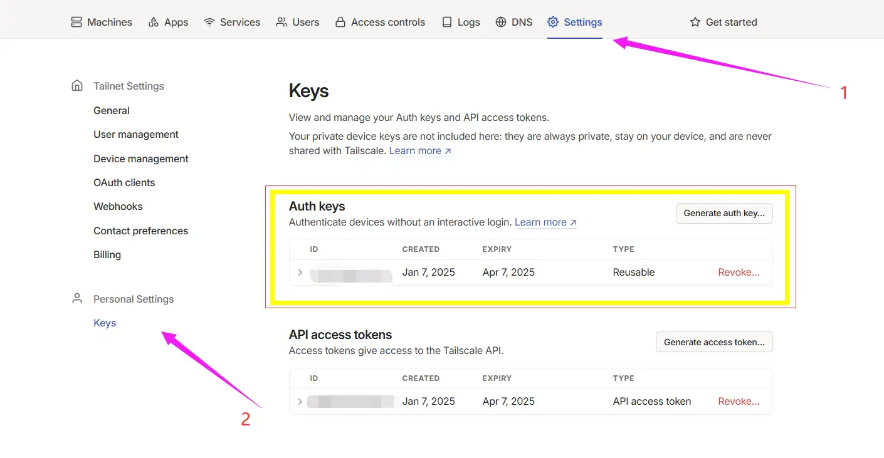
Task: Revoke the API access token
Action: pyautogui.click(x=739, y=402)
